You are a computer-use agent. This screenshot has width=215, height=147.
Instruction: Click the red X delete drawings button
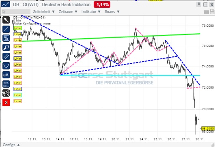pyautogui.click(x=6, y=102)
